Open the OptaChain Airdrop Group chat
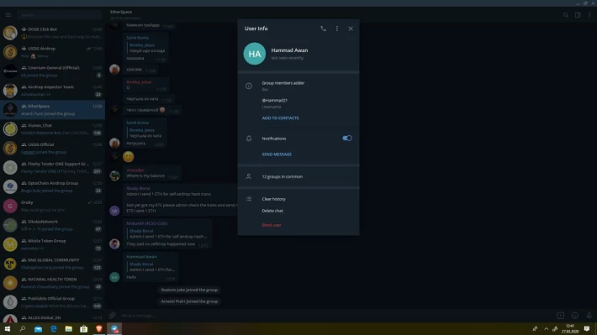The width and height of the screenshot is (597, 335). (x=52, y=186)
